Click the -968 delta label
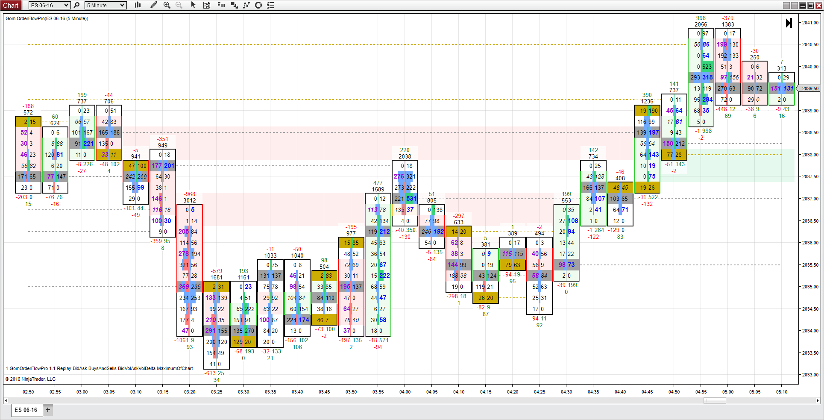824x420 pixels. coord(190,194)
